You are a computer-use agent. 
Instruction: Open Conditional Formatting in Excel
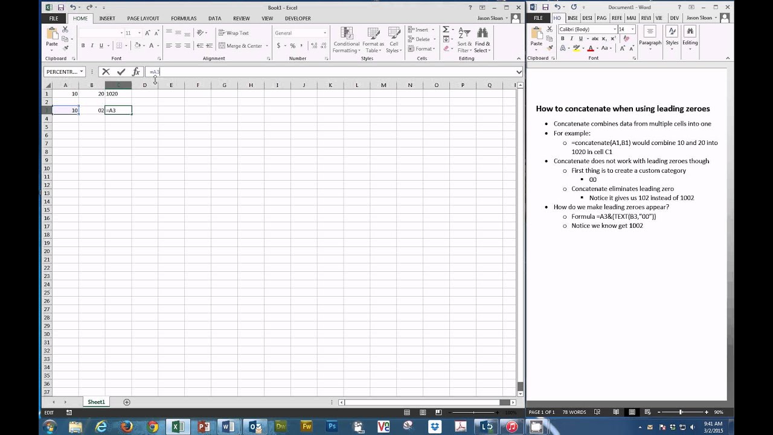tap(347, 40)
